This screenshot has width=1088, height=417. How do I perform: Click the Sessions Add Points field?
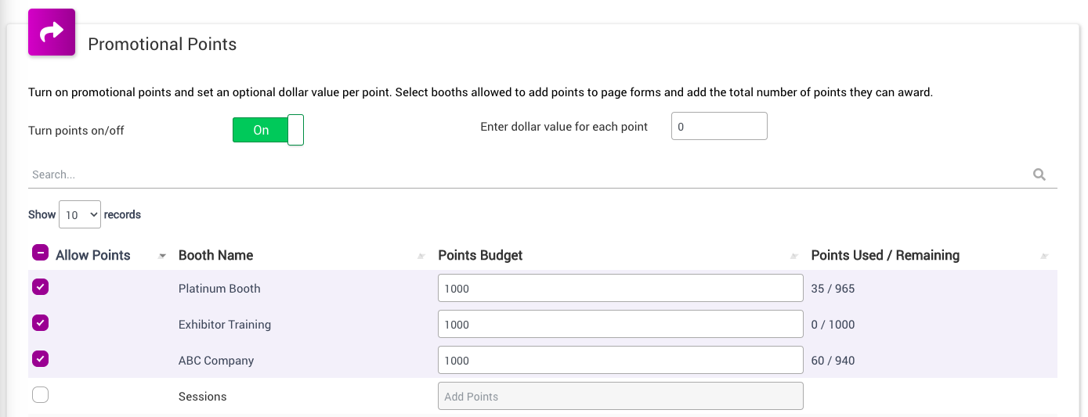coord(620,396)
